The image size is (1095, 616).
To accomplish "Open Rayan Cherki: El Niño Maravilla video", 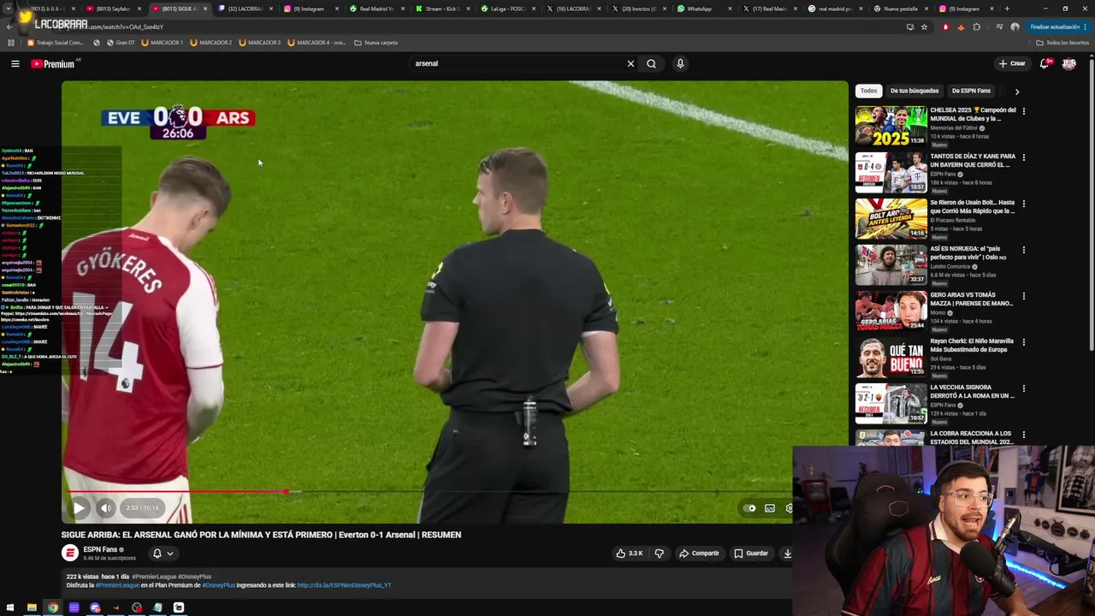I will tap(973, 346).
